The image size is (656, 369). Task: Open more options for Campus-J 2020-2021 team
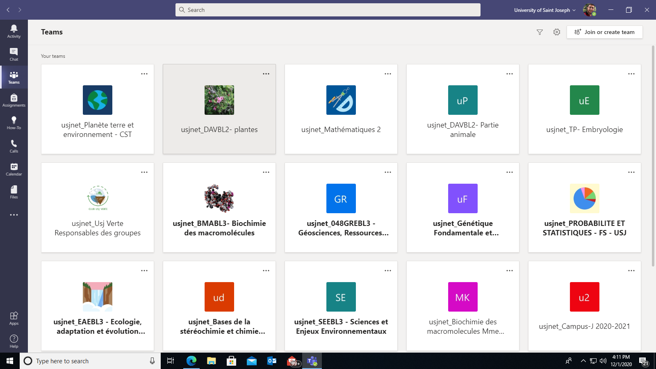pos(631,271)
